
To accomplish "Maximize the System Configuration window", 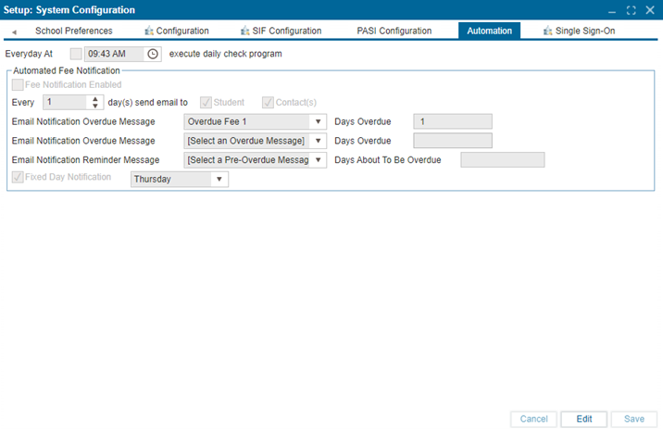I will click(x=631, y=10).
